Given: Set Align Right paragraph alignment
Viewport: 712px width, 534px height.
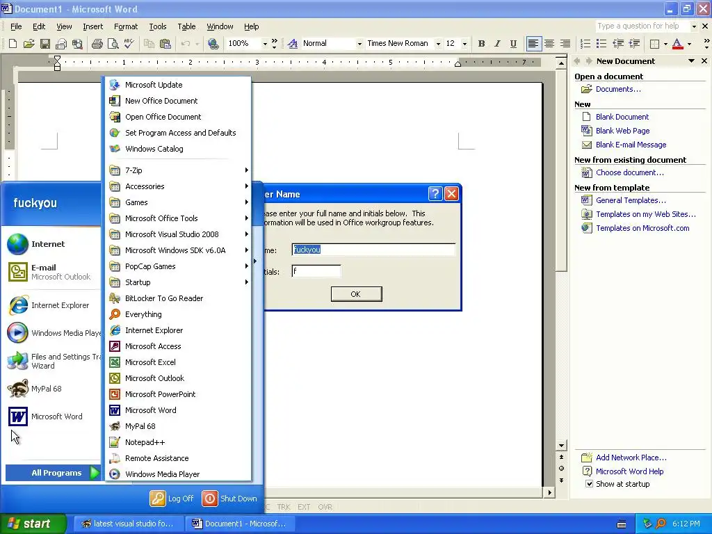Looking at the screenshot, I should tap(565, 44).
